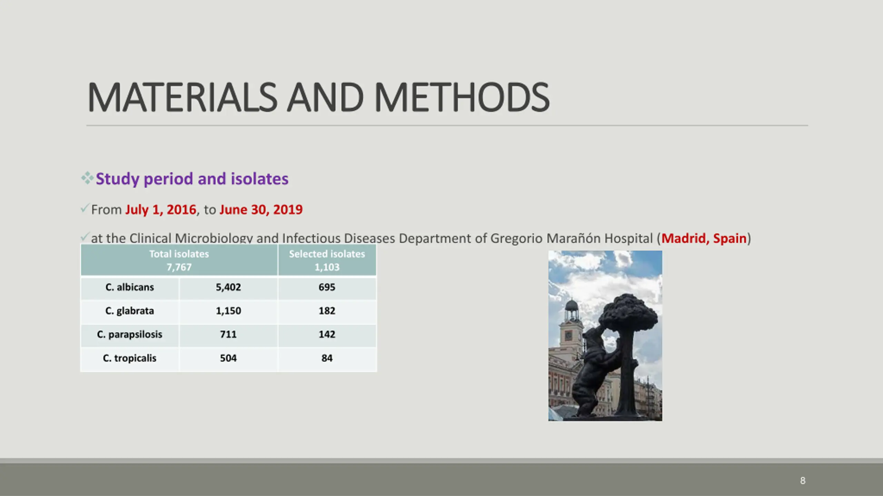Click the Gregorio Marañón Hospital text line

[x=571, y=238]
